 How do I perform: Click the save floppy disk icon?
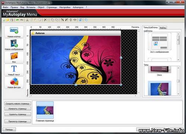click(12, 20)
